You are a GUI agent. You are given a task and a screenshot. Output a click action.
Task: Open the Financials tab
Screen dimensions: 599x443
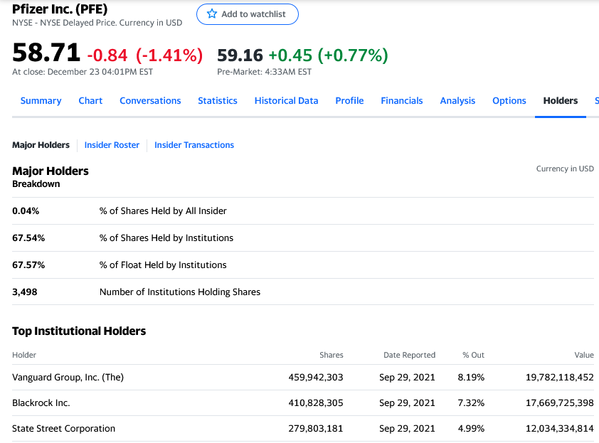(402, 101)
